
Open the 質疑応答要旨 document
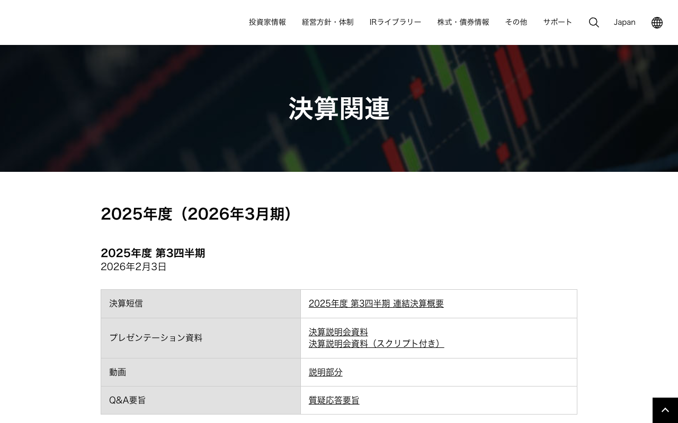coord(334,400)
